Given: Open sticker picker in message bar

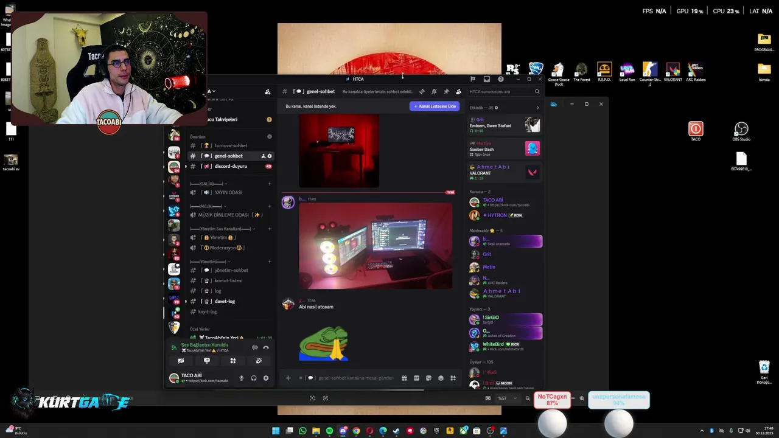Looking at the screenshot, I should coord(428,378).
